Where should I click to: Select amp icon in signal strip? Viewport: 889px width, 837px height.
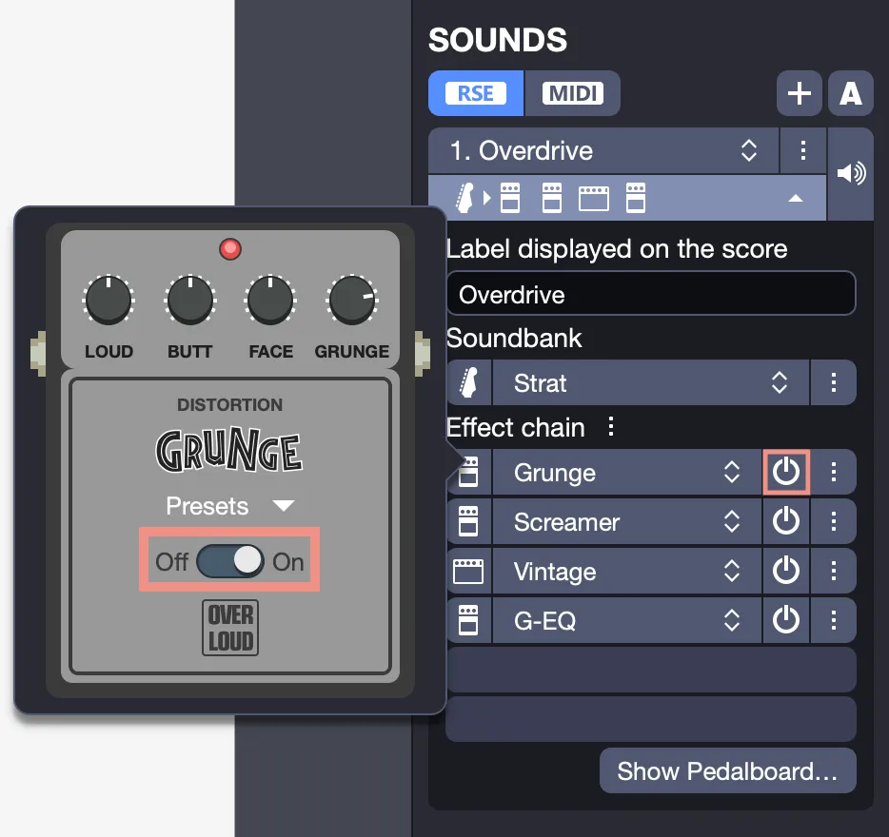point(594,199)
